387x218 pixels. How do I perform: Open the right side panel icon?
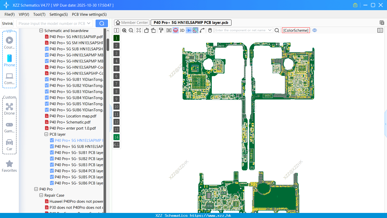(x=380, y=30)
